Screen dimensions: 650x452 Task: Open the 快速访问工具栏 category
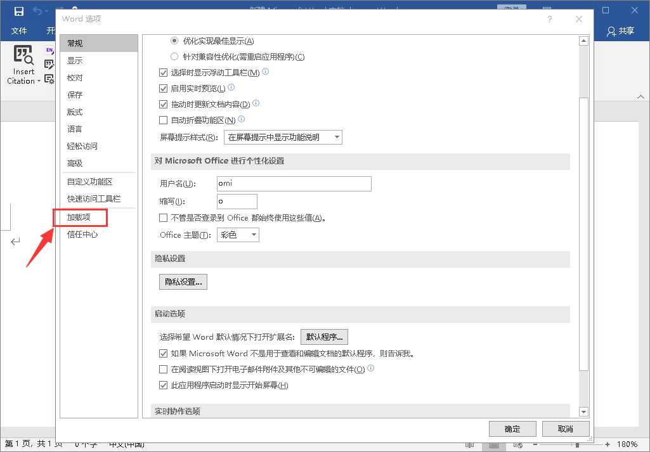pos(99,199)
